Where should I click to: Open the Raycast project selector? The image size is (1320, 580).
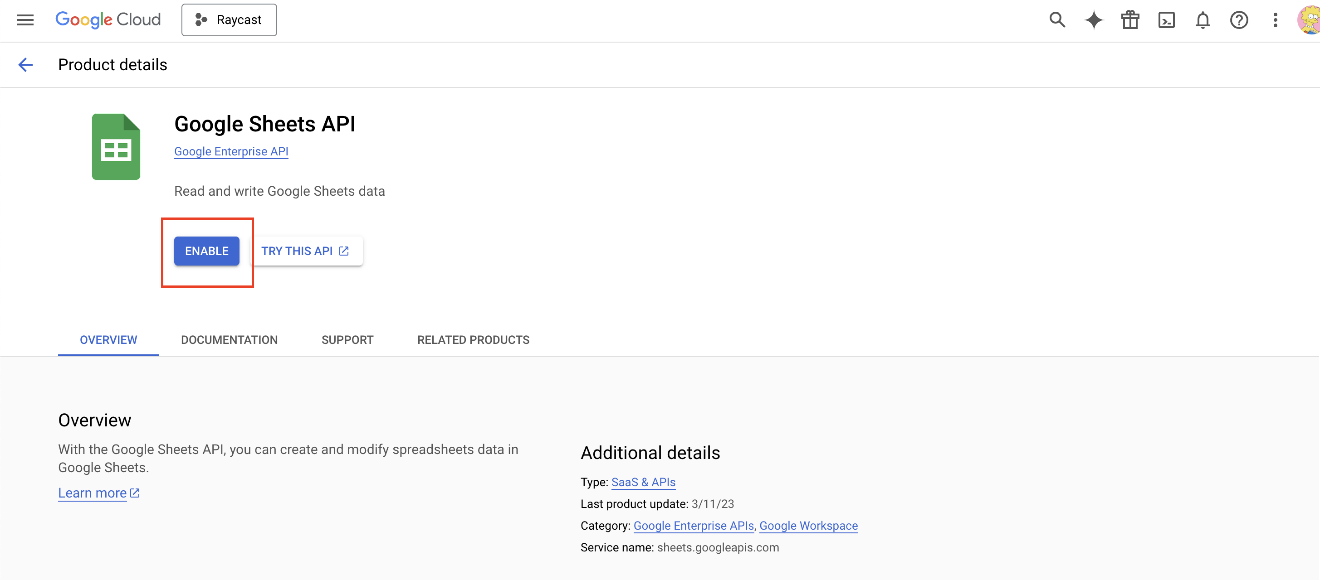click(x=229, y=20)
